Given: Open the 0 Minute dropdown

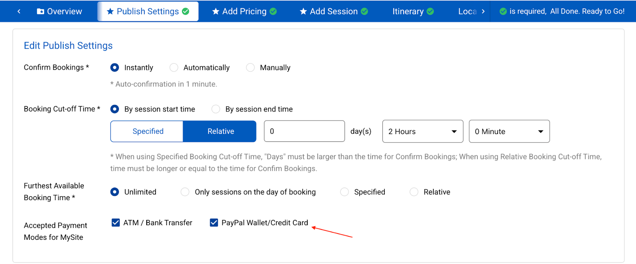Looking at the screenshot, I should pyautogui.click(x=509, y=132).
